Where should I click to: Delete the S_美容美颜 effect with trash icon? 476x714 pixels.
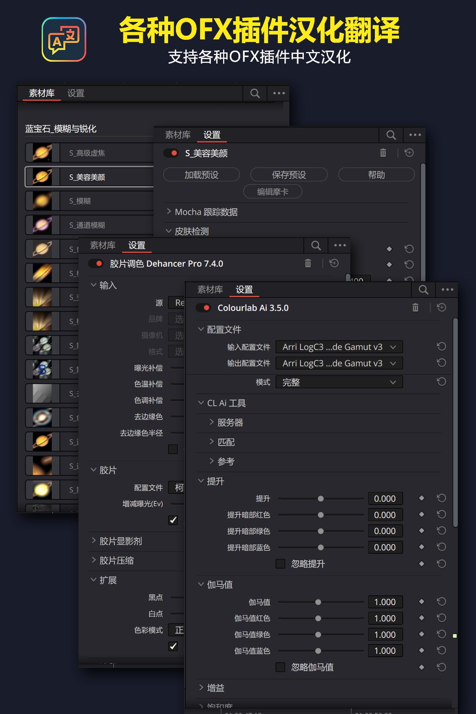click(x=383, y=153)
